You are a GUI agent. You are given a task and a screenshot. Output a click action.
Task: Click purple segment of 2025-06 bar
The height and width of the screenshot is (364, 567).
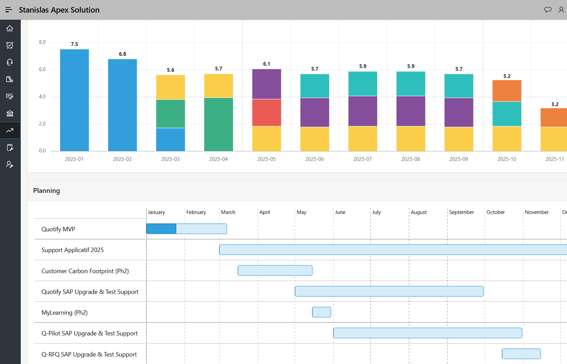314,112
